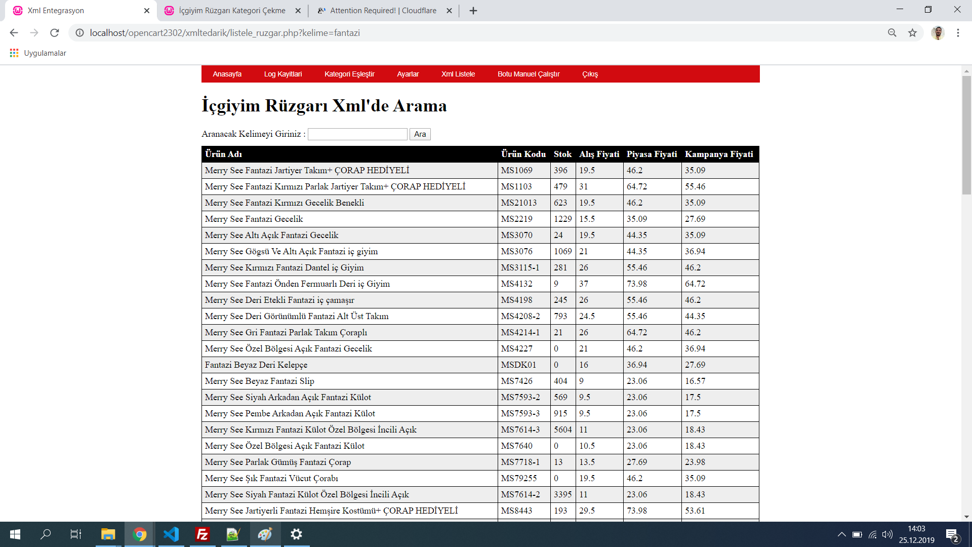Open Settings gear on the taskbar
The image size is (972, 547).
[x=297, y=534]
